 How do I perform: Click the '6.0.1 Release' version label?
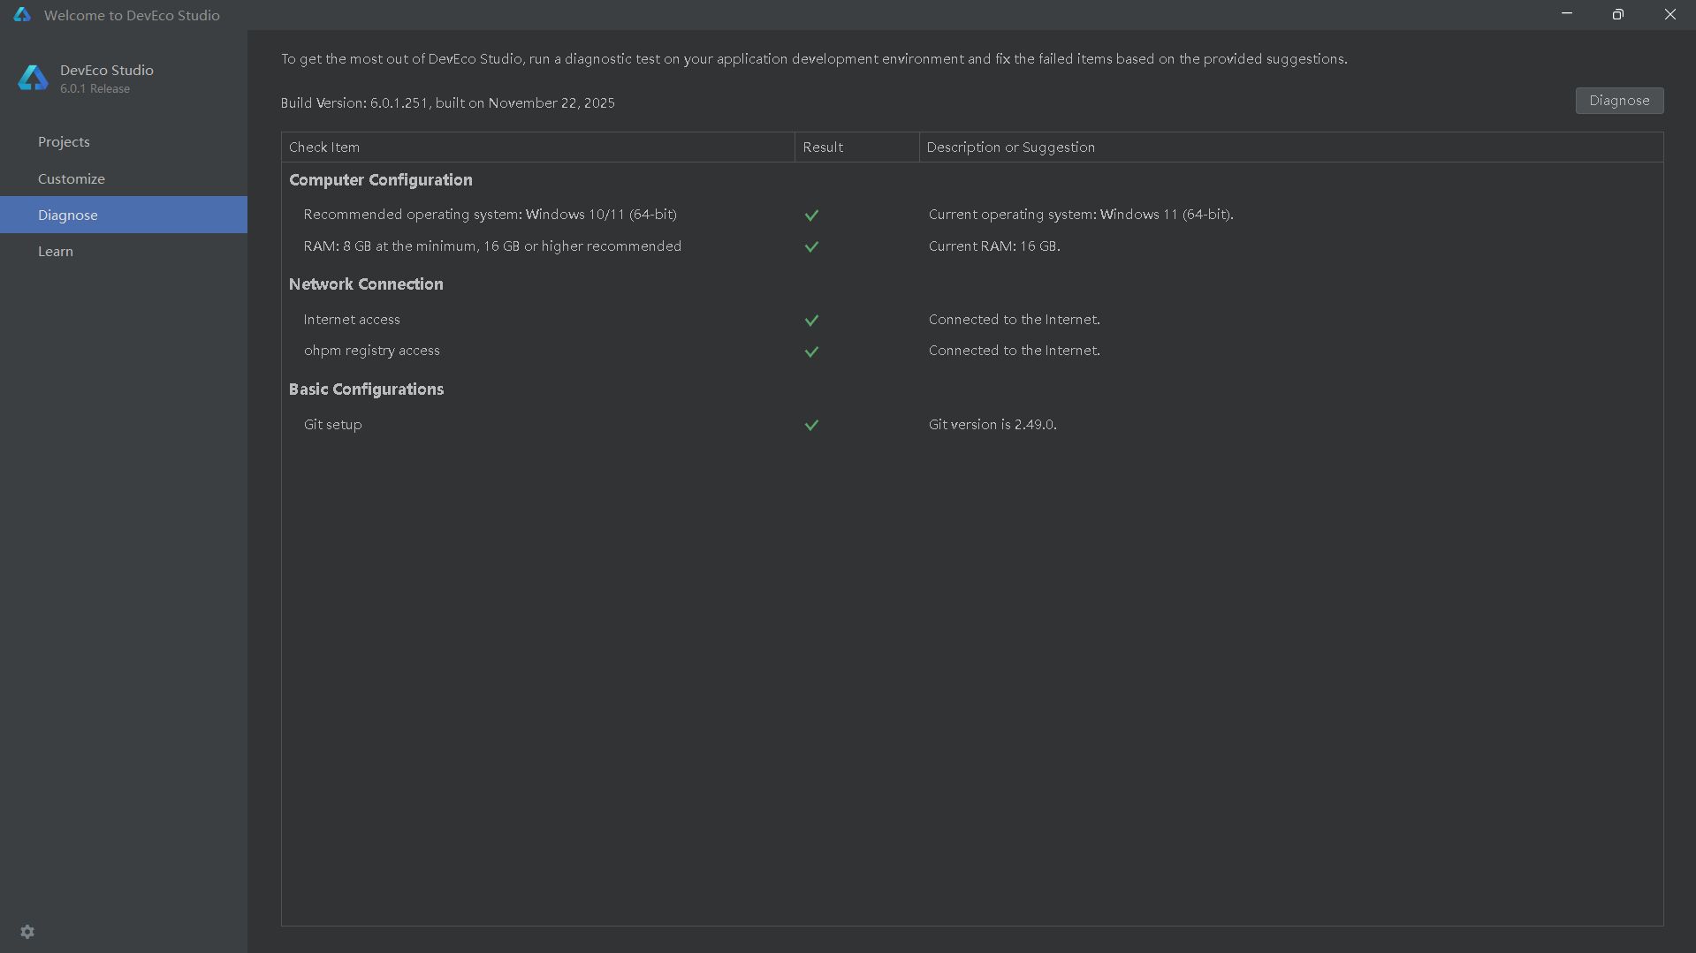pyautogui.click(x=95, y=89)
